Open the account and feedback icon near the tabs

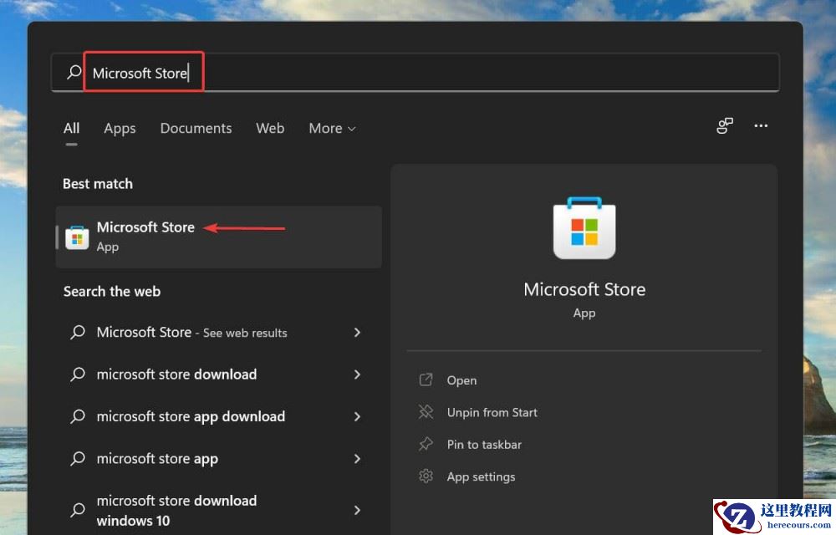[x=724, y=125]
